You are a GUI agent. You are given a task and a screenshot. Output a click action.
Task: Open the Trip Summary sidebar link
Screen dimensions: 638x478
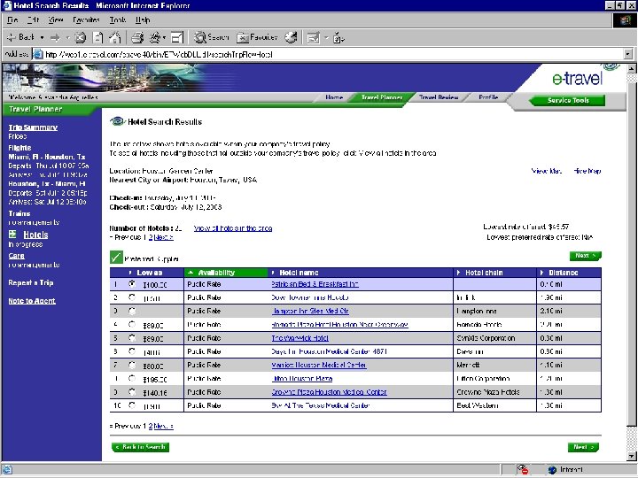(x=33, y=127)
